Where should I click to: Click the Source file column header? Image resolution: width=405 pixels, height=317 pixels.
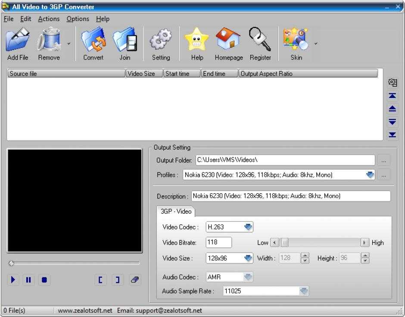tap(66, 74)
